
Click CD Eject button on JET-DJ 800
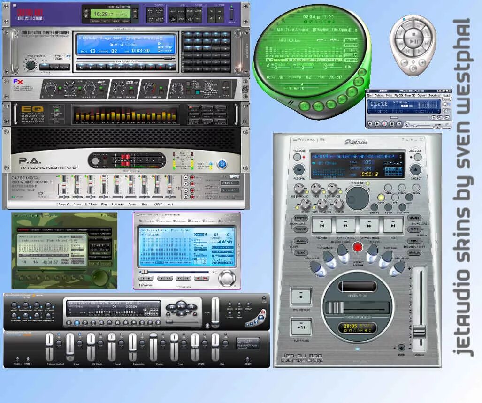[x=416, y=169]
